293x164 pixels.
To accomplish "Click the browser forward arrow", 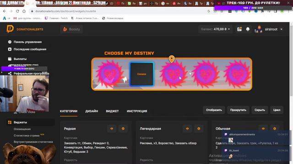I will tap(11, 11).
